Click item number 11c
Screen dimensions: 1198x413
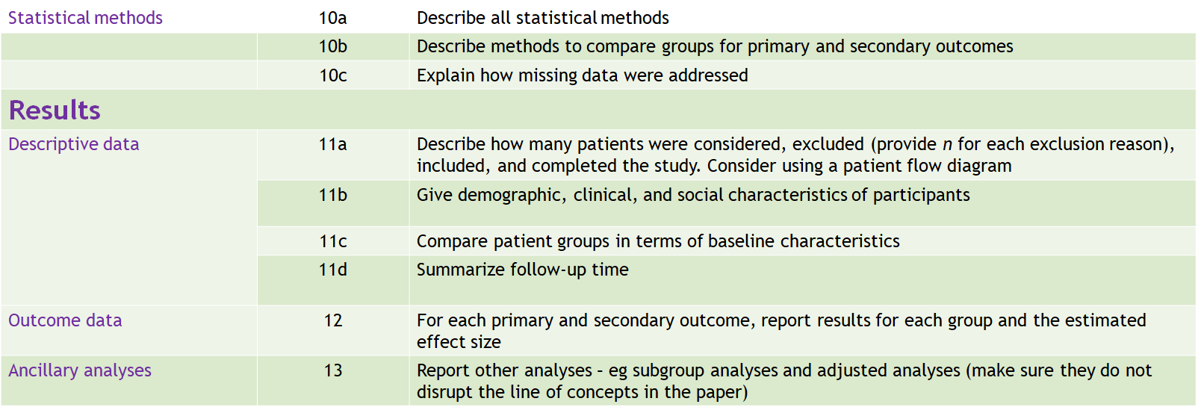pos(332,241)
